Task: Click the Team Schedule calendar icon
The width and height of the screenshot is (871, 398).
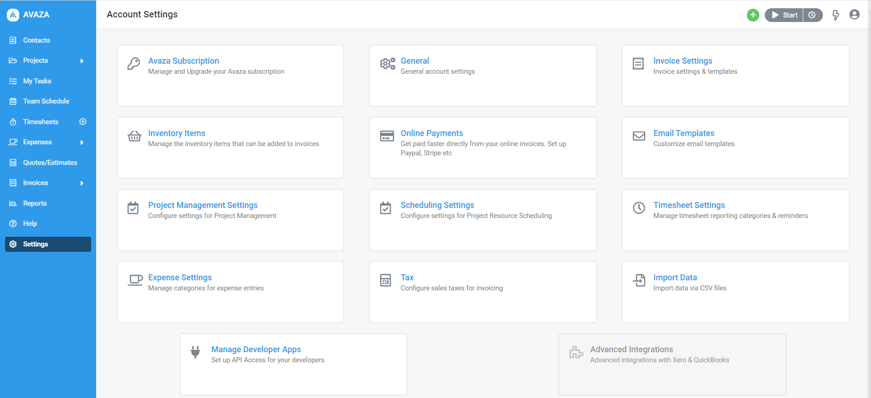Action: [x=13, y=101]
